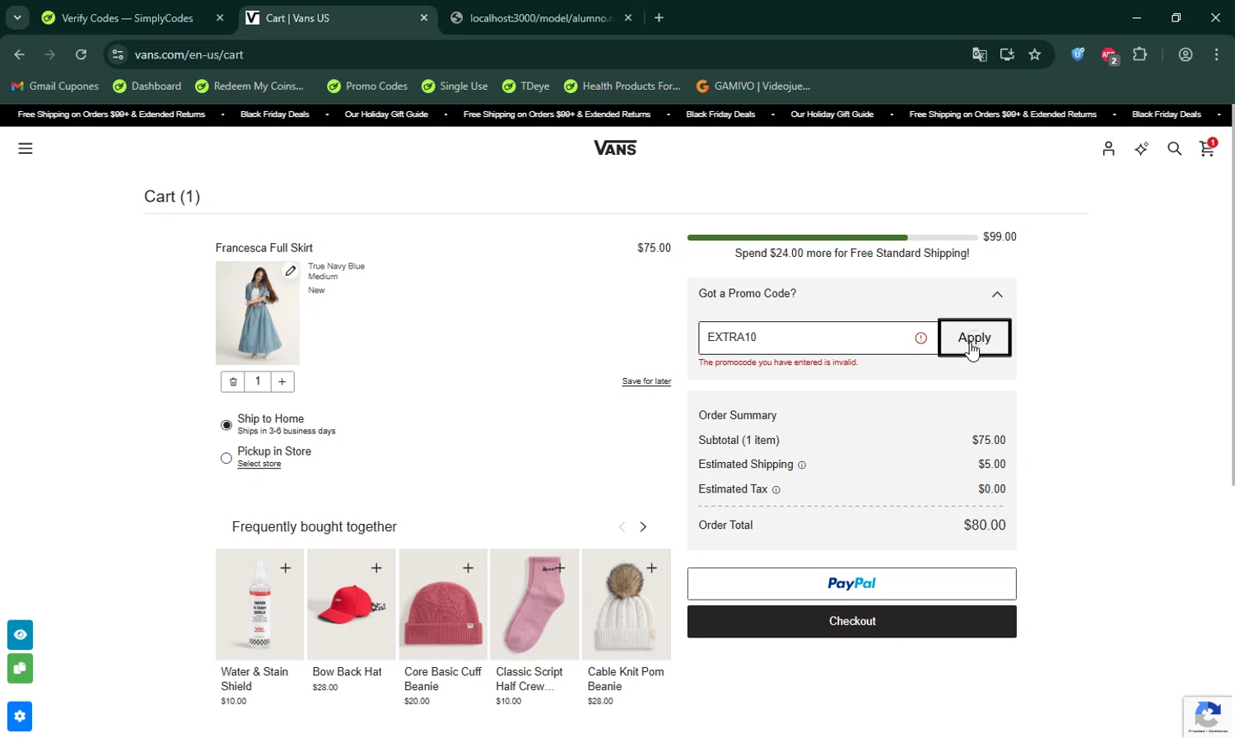Image resolution: width=1235 pixels, height=738 pixels.
Task: Collapse the Got a Promo Code section
Action: click(997, 294)
